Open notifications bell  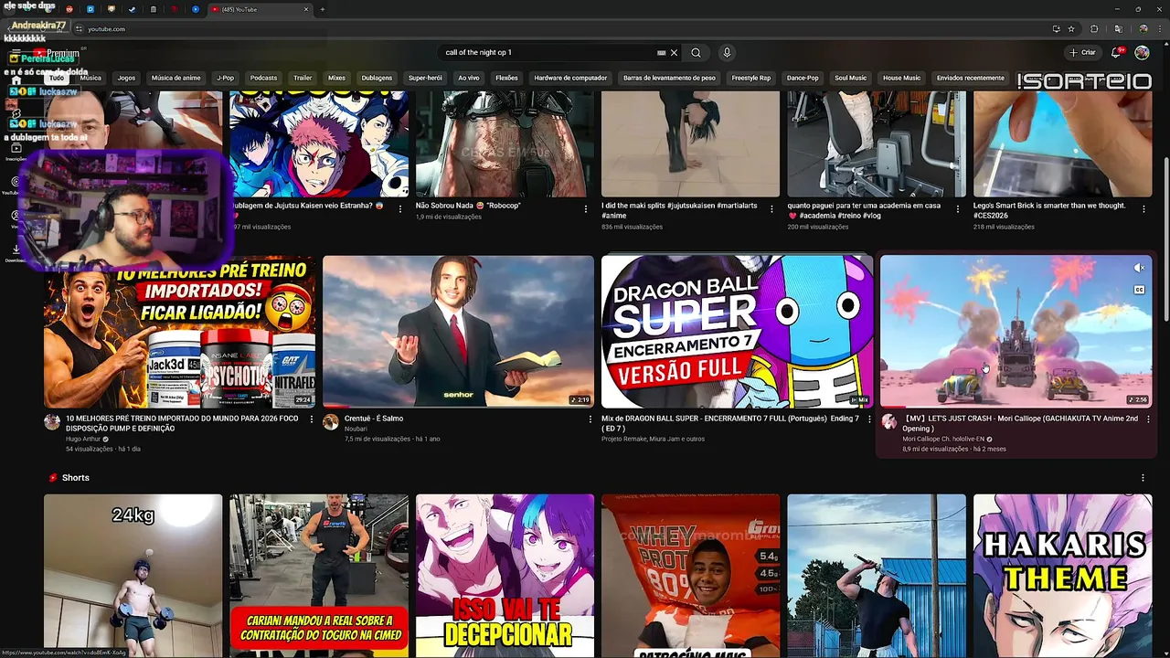(1116, 53)
